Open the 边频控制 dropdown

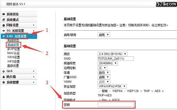pos(102,68)
